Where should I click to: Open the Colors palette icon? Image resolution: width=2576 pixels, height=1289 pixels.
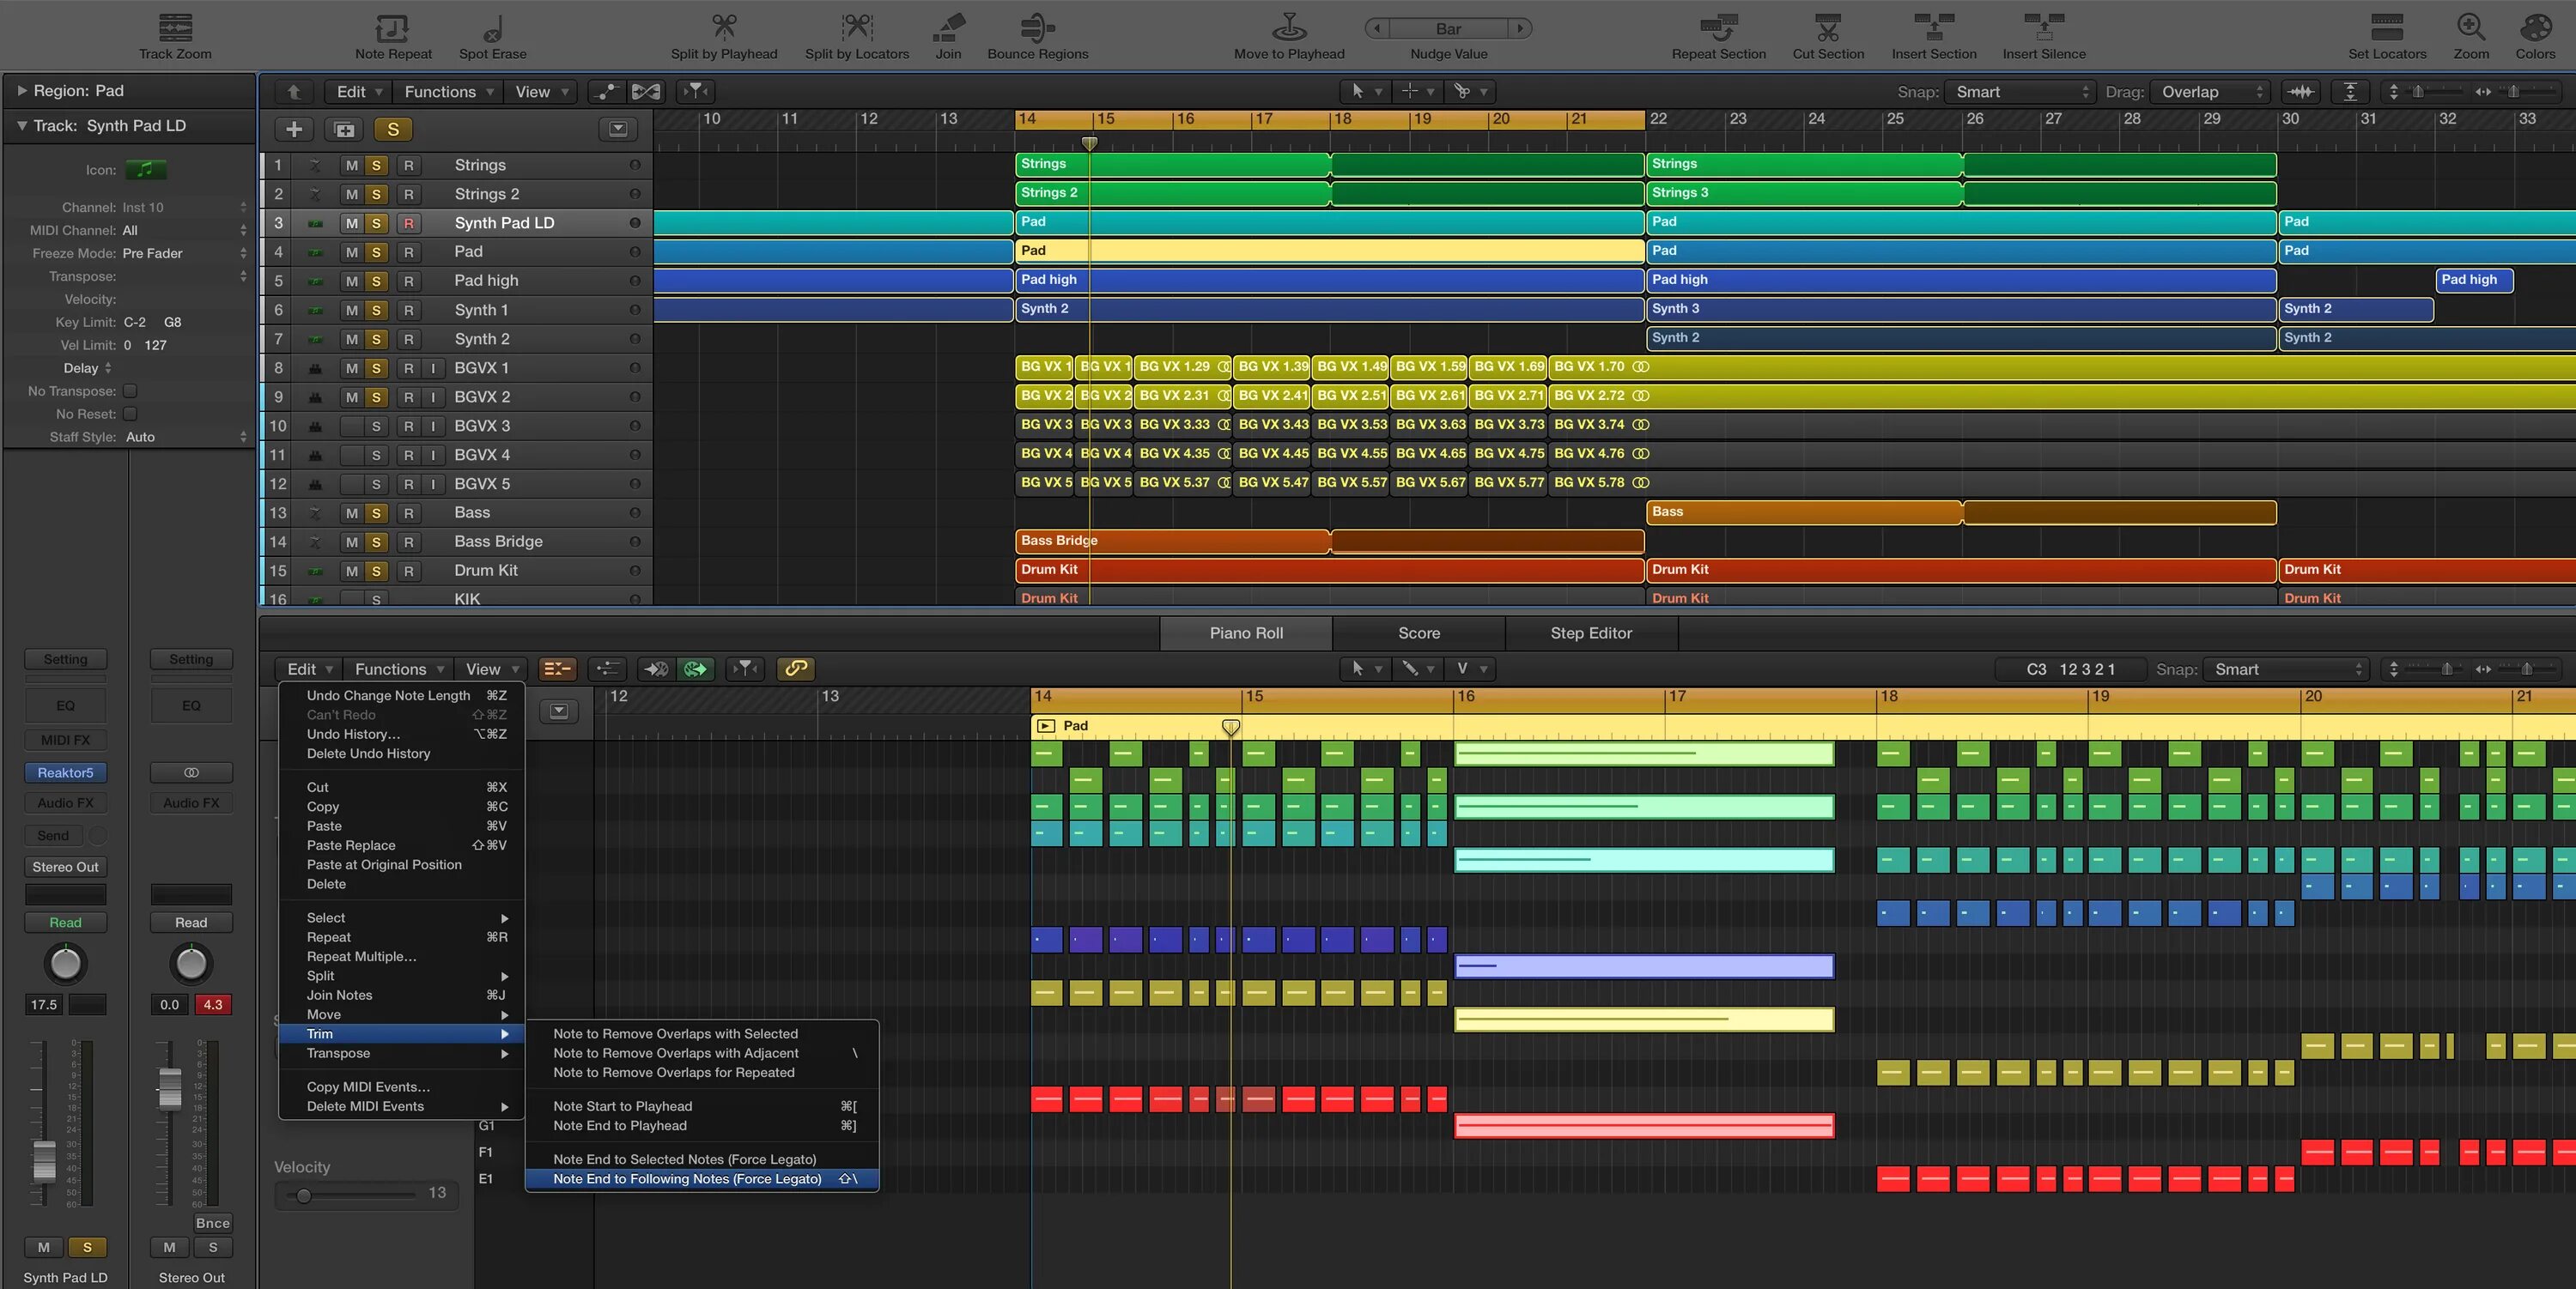pyautogui.click(x=2535, y=27)
